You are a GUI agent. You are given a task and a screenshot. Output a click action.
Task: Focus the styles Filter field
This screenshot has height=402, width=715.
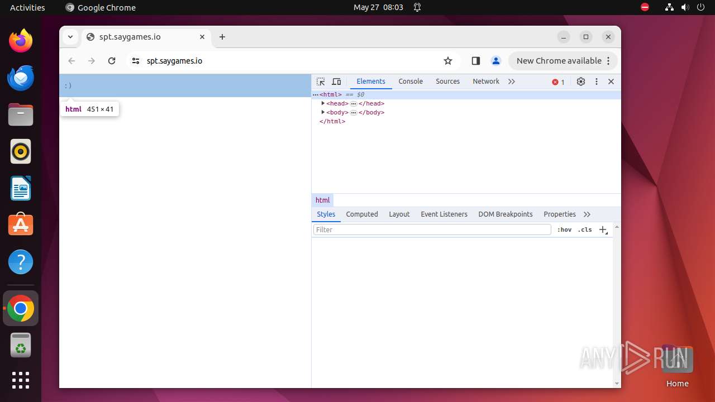[432, 229]
